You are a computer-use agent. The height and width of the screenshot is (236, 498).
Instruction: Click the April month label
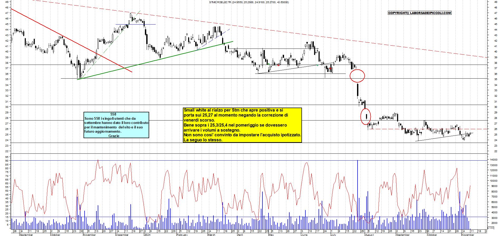pos(240,235)
